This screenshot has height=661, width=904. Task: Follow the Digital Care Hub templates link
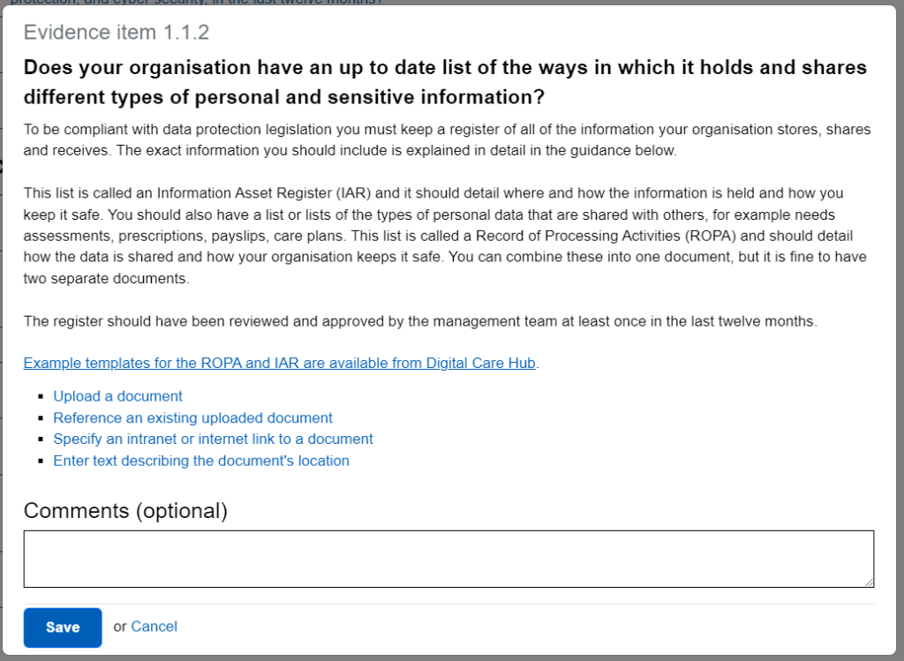[x=279, y=363]
